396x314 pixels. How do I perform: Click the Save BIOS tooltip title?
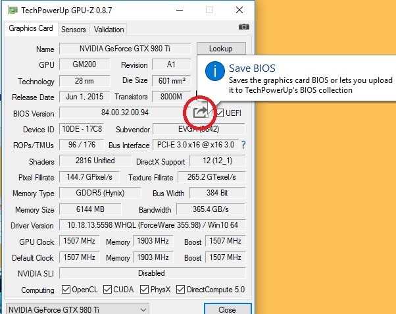coord(252,68)
